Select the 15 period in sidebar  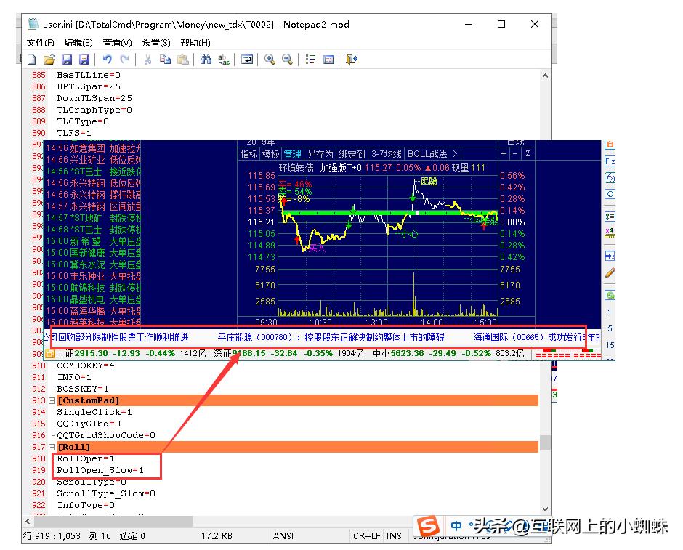(610, 345)
